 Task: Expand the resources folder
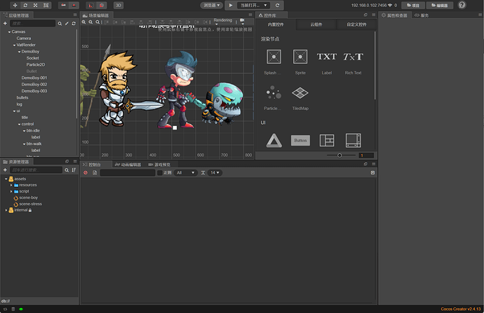(x=11, y=185)
